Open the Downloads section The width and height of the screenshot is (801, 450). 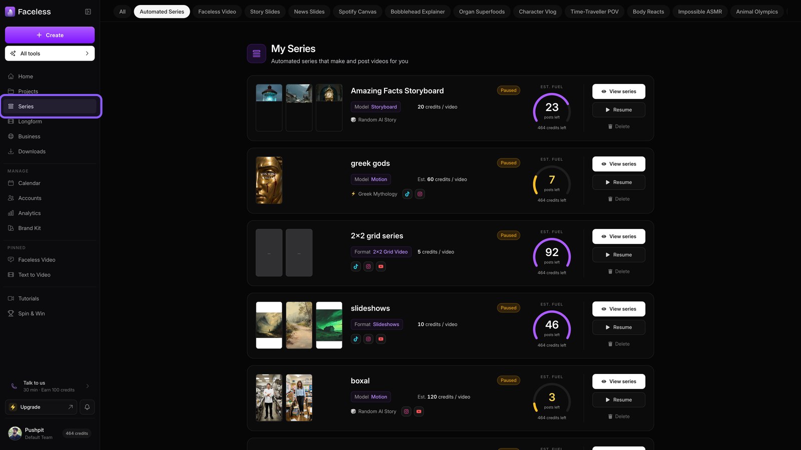(50, 151)
